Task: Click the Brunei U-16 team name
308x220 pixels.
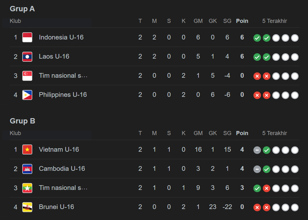Action: 56,207
